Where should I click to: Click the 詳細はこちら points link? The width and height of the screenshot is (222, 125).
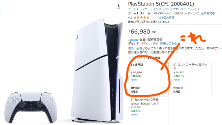169,43
